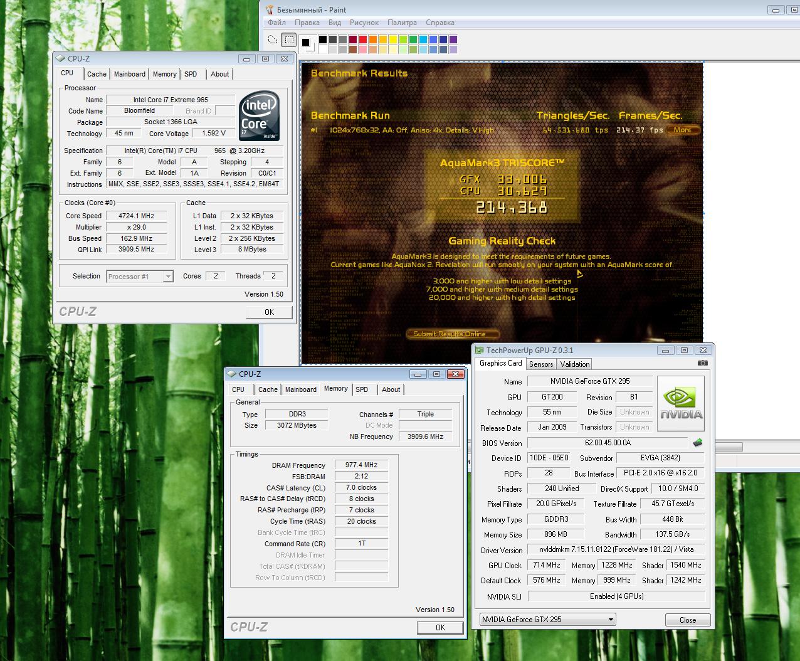This screenshot has width=800, height=661.
Task: Click the GPU-Z Name field NVIDIA GeForce GTX 295
Action: click(590, 381)
